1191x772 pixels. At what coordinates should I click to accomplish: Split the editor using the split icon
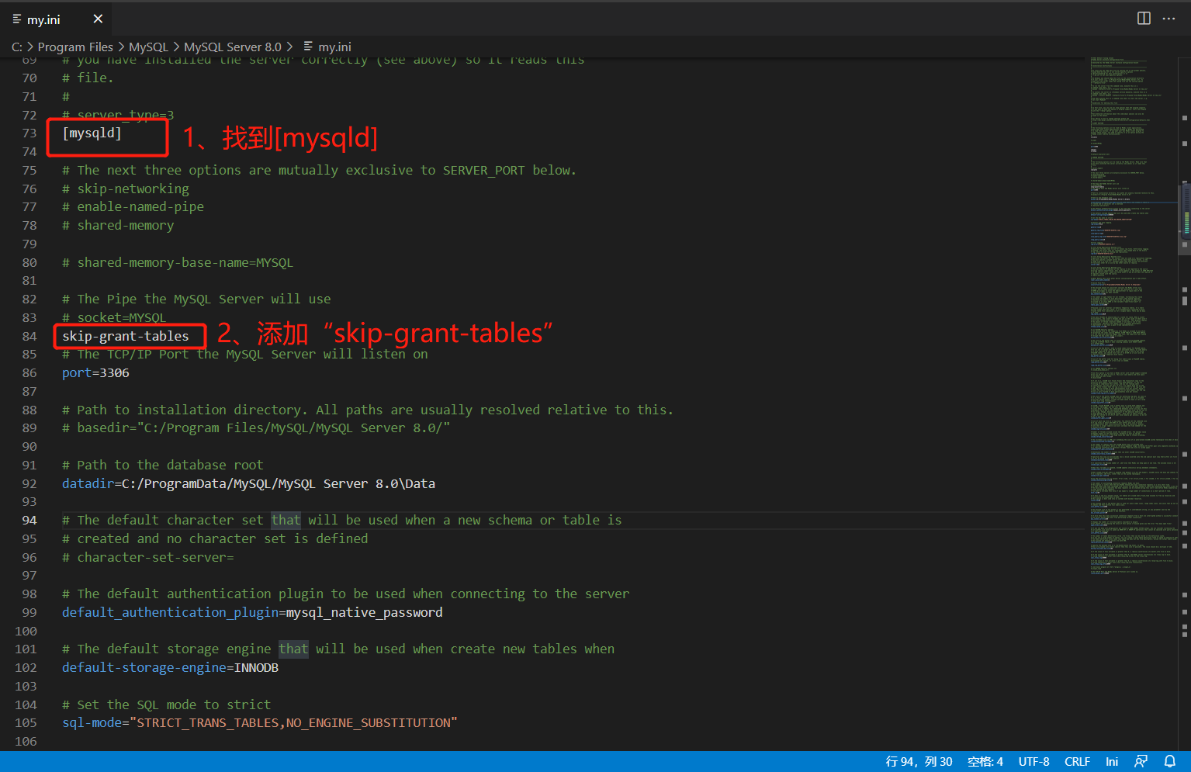[1143, 18]
